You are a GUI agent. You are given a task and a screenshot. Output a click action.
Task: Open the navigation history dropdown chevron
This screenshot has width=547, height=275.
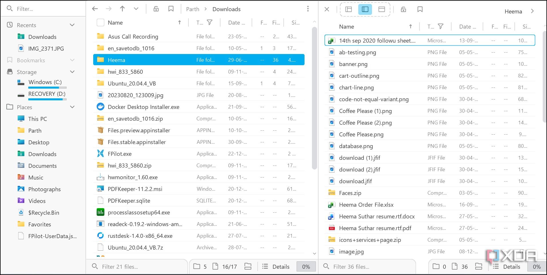pos(136,9)
